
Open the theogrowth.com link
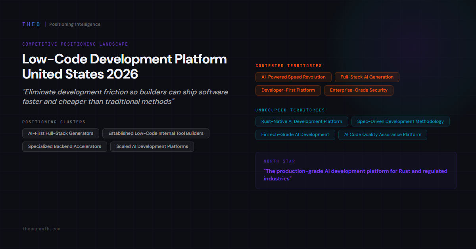42,229
